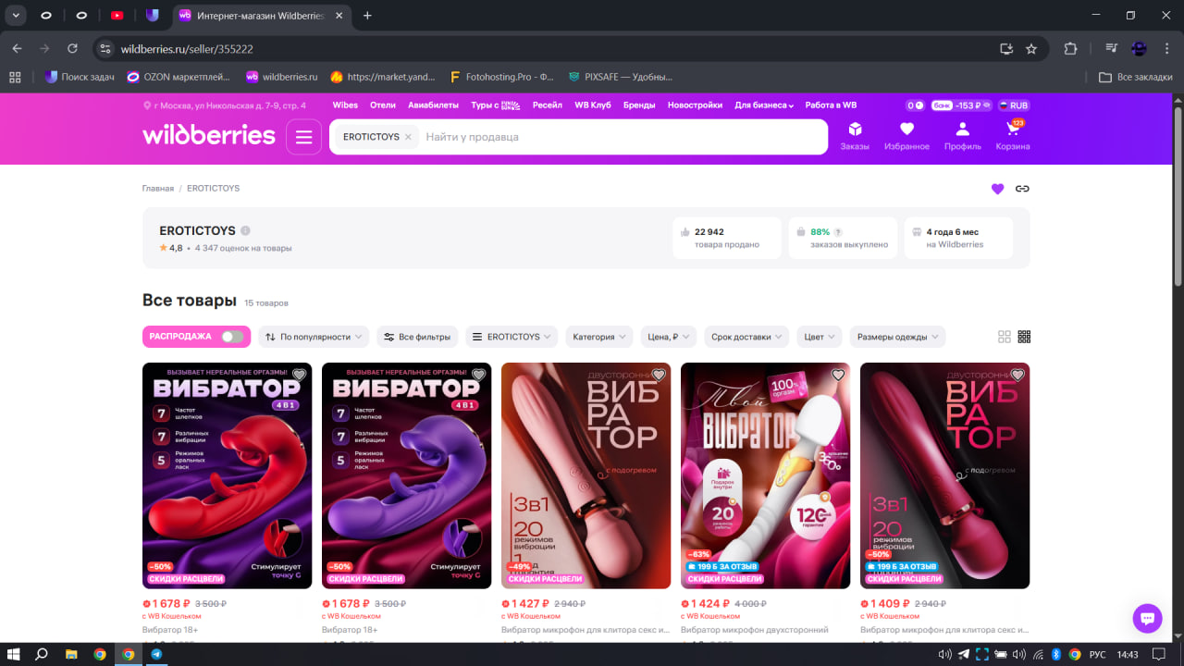
Task: Go back to previous page in browser
Action: coord(17,49)
